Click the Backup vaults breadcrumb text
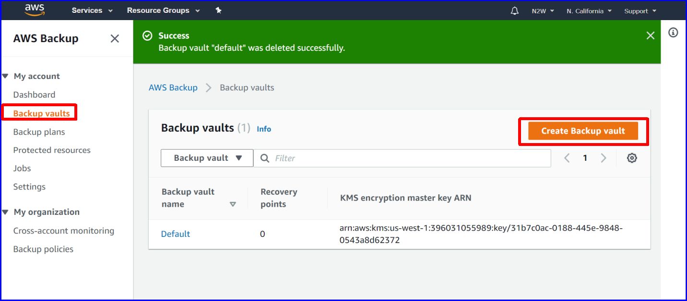This screenshot has width=687, height=301. click(247, 88)
